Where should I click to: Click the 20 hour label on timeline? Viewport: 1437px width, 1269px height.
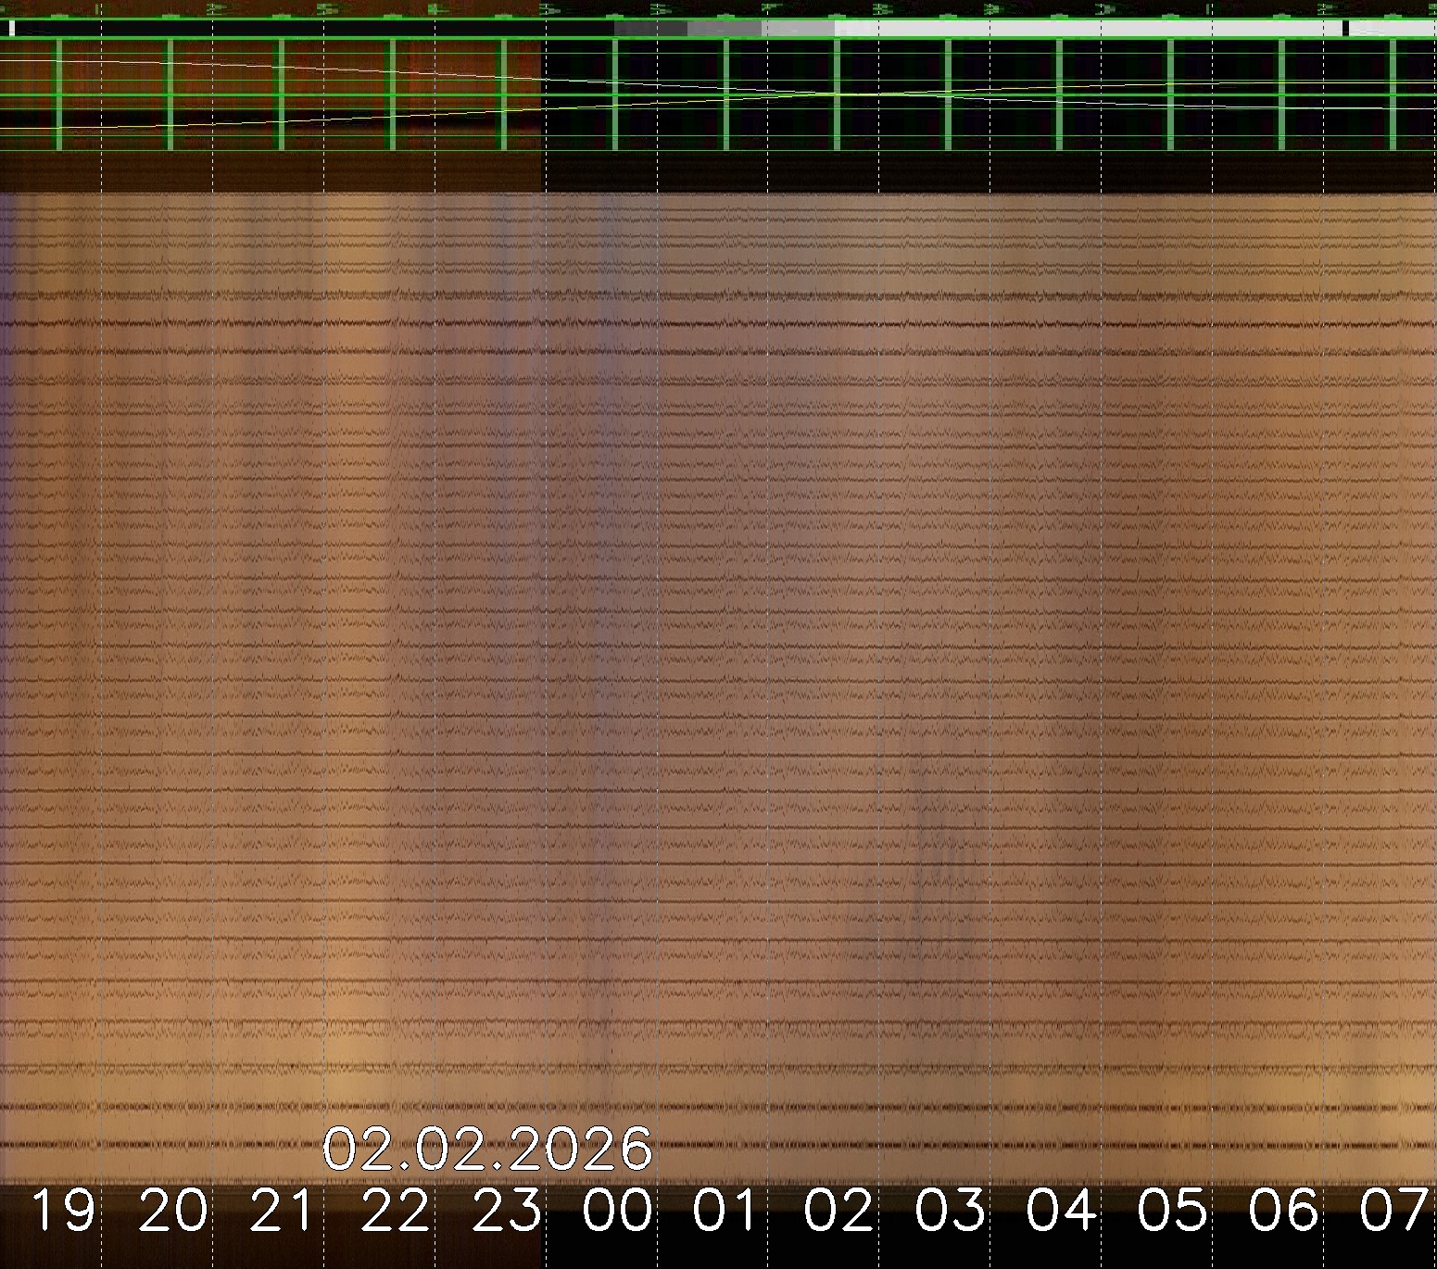173,1211
